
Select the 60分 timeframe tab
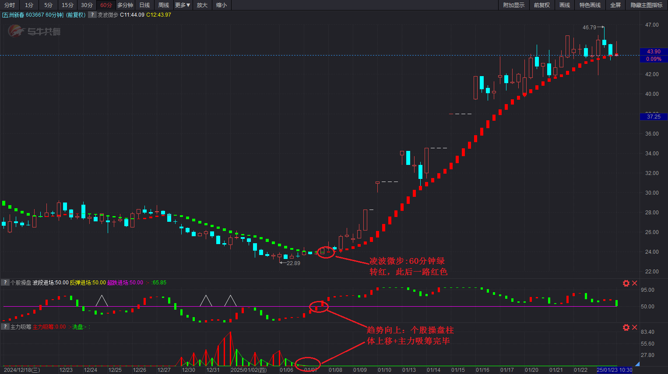(106, 5)
